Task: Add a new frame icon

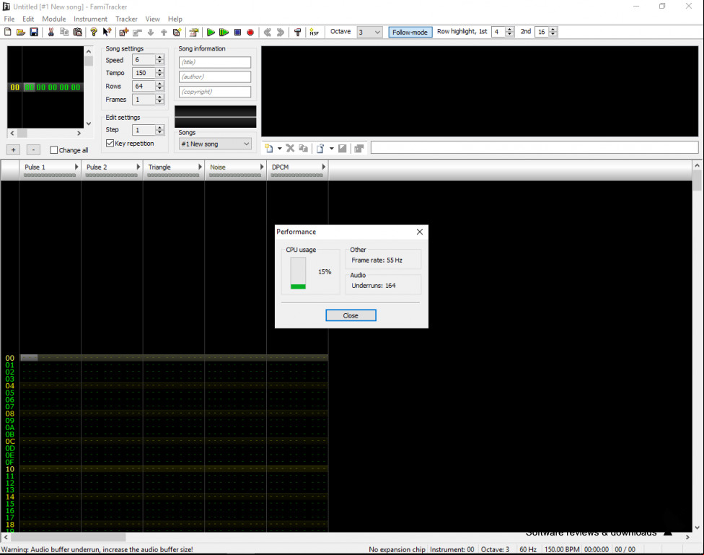Action: [124, 32]
